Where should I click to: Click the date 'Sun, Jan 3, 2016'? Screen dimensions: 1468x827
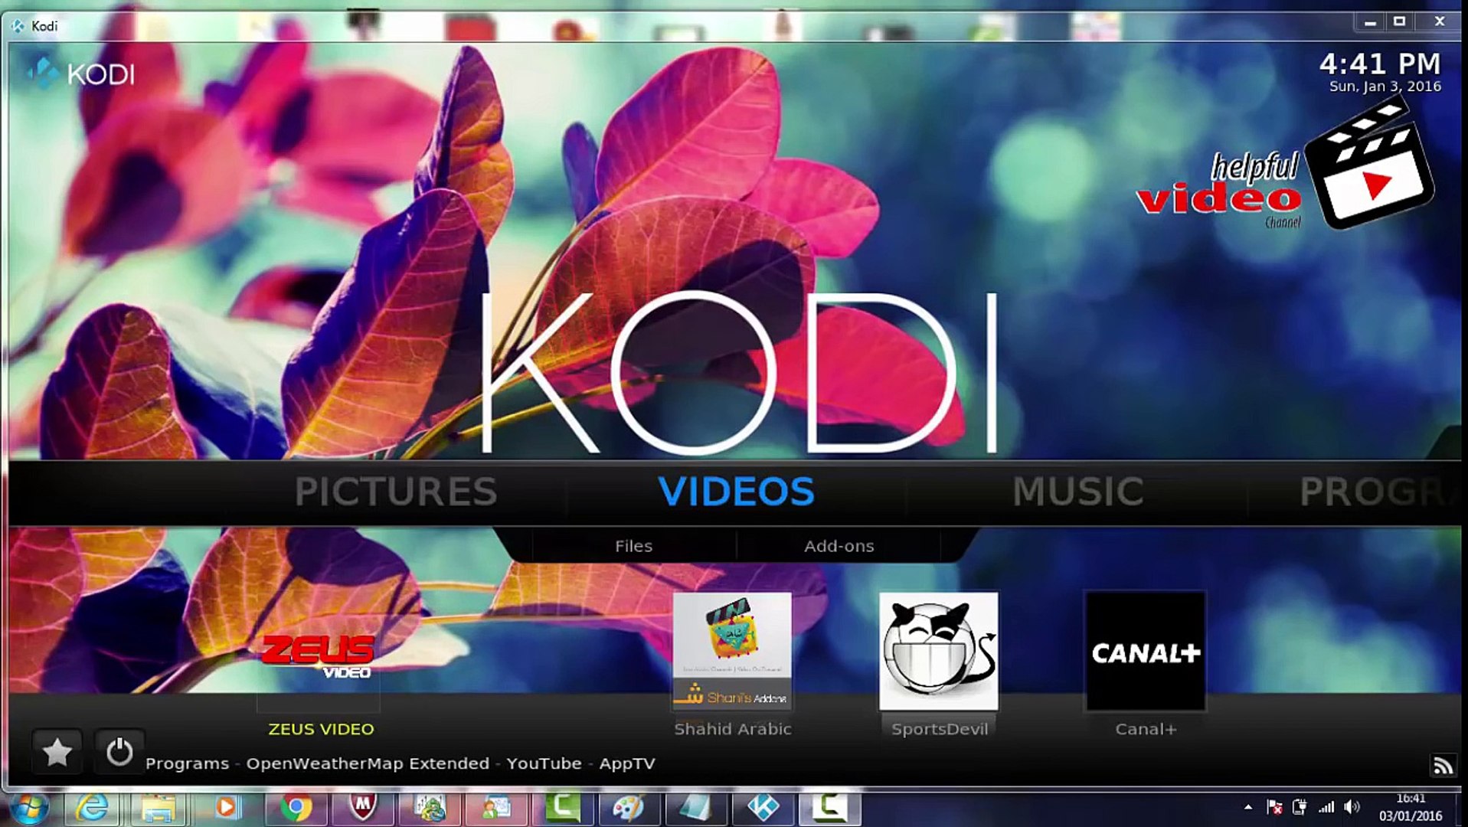click(x=1385, y=87)
